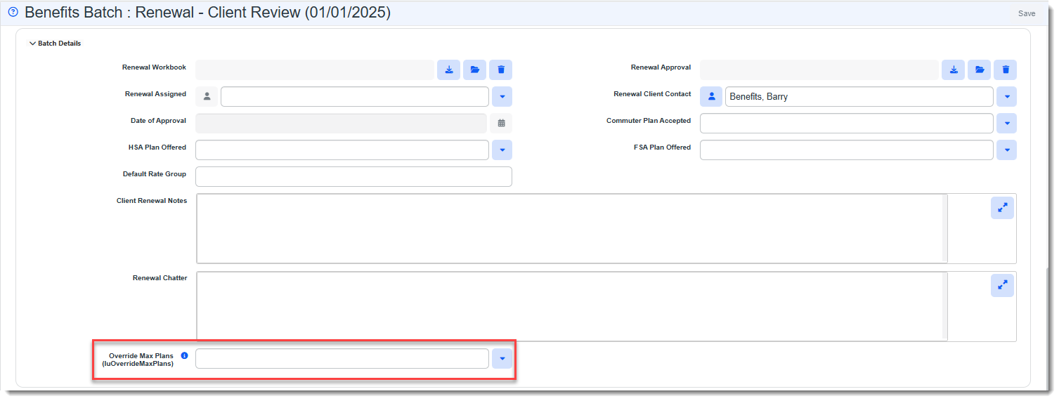Download the Renewal Workbook file
The width and height of the screenshot is (1059, 401).
[x=448, y=70]
